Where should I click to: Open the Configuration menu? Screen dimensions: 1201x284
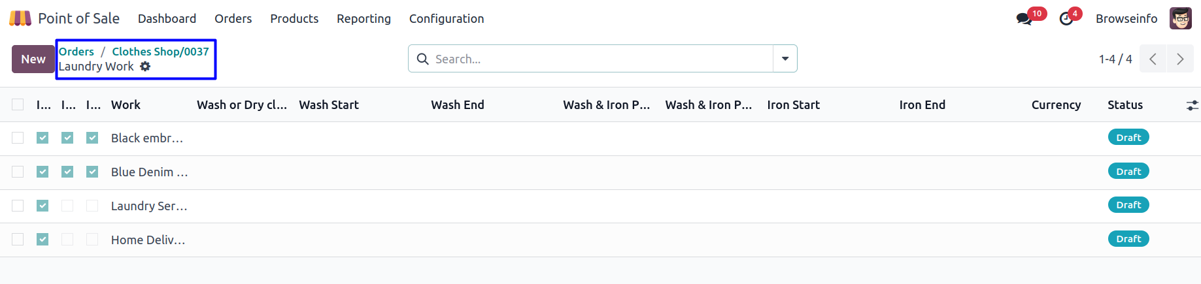[x=447, y=19]
